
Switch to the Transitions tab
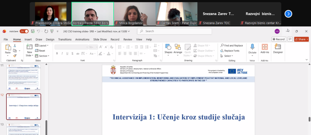65,39
